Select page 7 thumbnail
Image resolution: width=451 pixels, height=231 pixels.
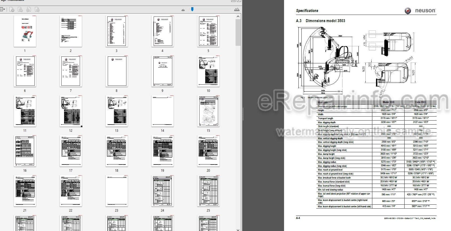click(71, 71)
